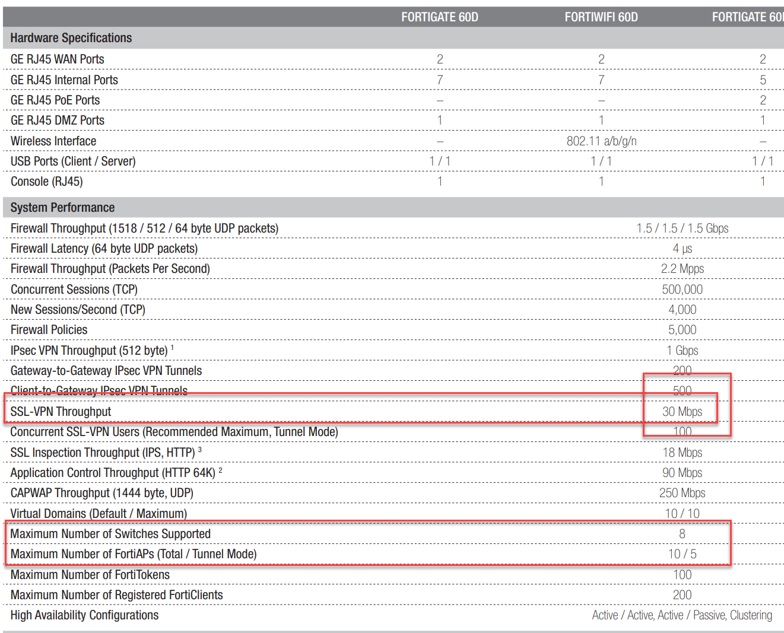Select the 2.2 Mpps value
The width and height of the screenshot is (784, 633).
[683, 269]
